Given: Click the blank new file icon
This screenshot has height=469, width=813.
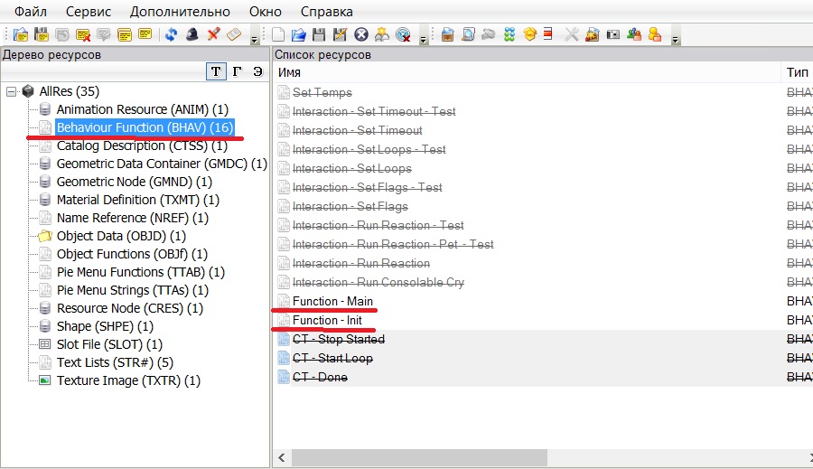Looking at the screenshot, I should (x=279, y=34).
